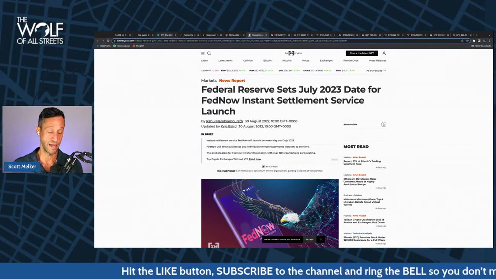Go to the BeInCrypto logo homepage
This screenshot has height=279, width=496.
[293, 53]
